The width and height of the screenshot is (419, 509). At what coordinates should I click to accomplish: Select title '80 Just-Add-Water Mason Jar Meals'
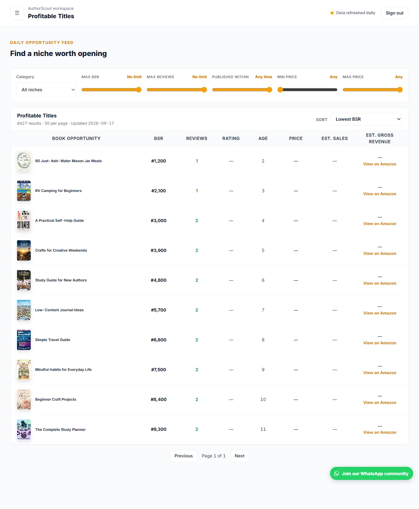(68, 161)
